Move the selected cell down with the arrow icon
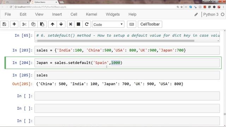Image resolution: width=226 pixels, height=127 pixels. (x=61, y=24)
